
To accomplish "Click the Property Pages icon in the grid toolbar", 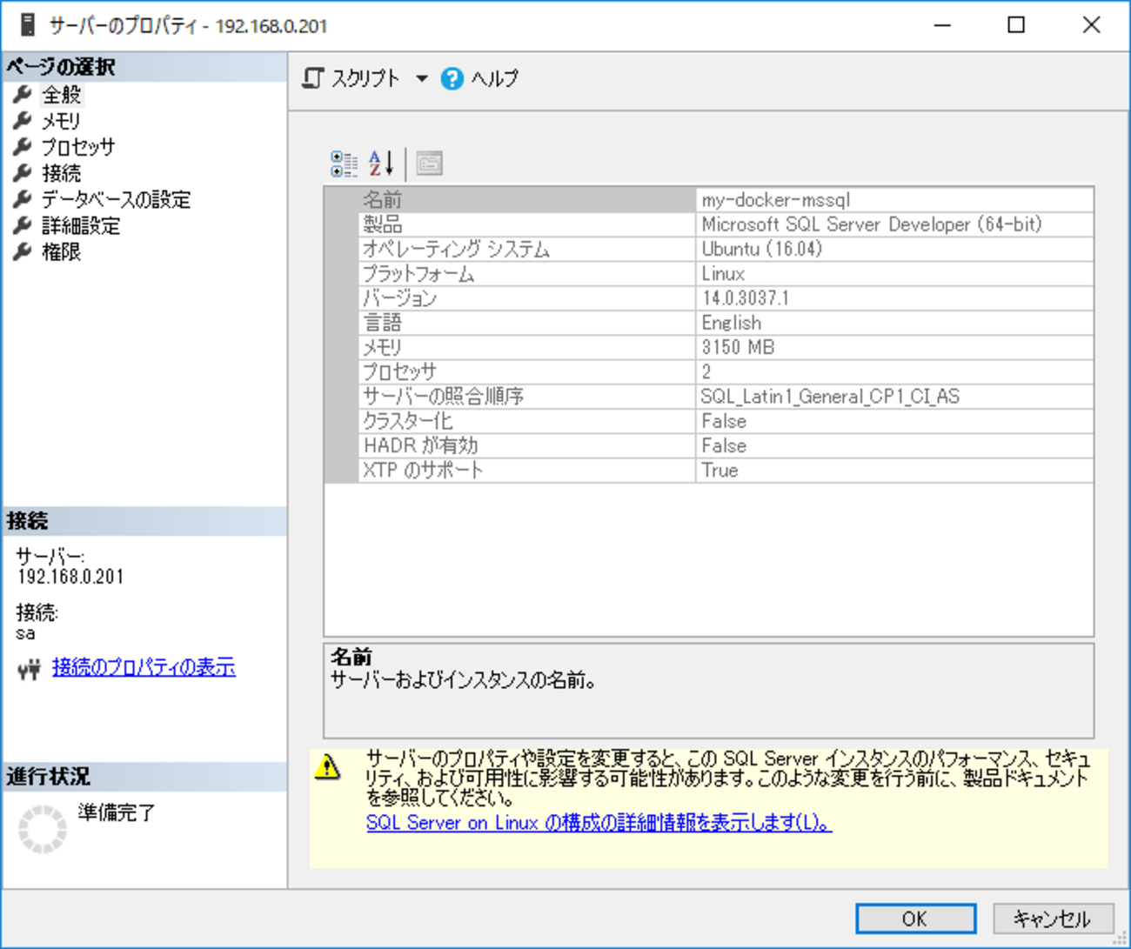I will (x=429, y=164).
